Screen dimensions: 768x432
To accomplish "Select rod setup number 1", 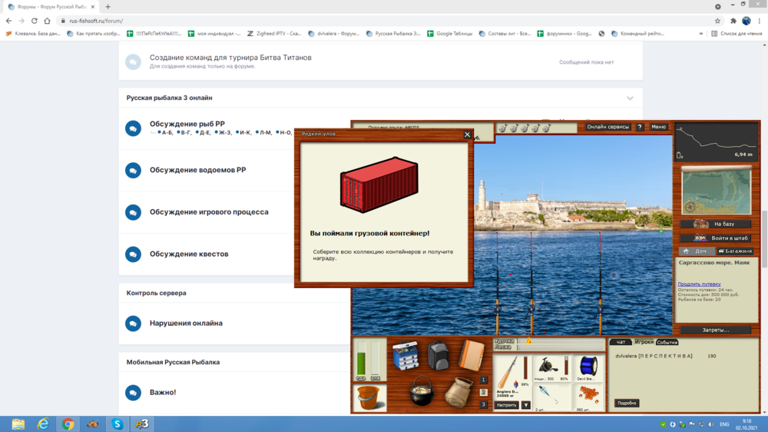I will click(483, 380).
